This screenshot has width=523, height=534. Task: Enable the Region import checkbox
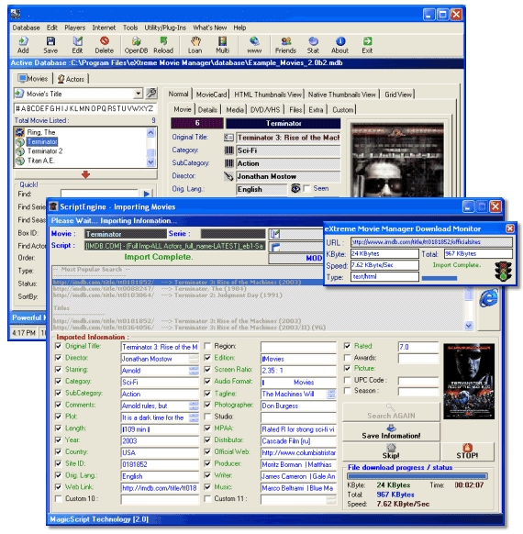pyautogui.click(x=207, y=346)
